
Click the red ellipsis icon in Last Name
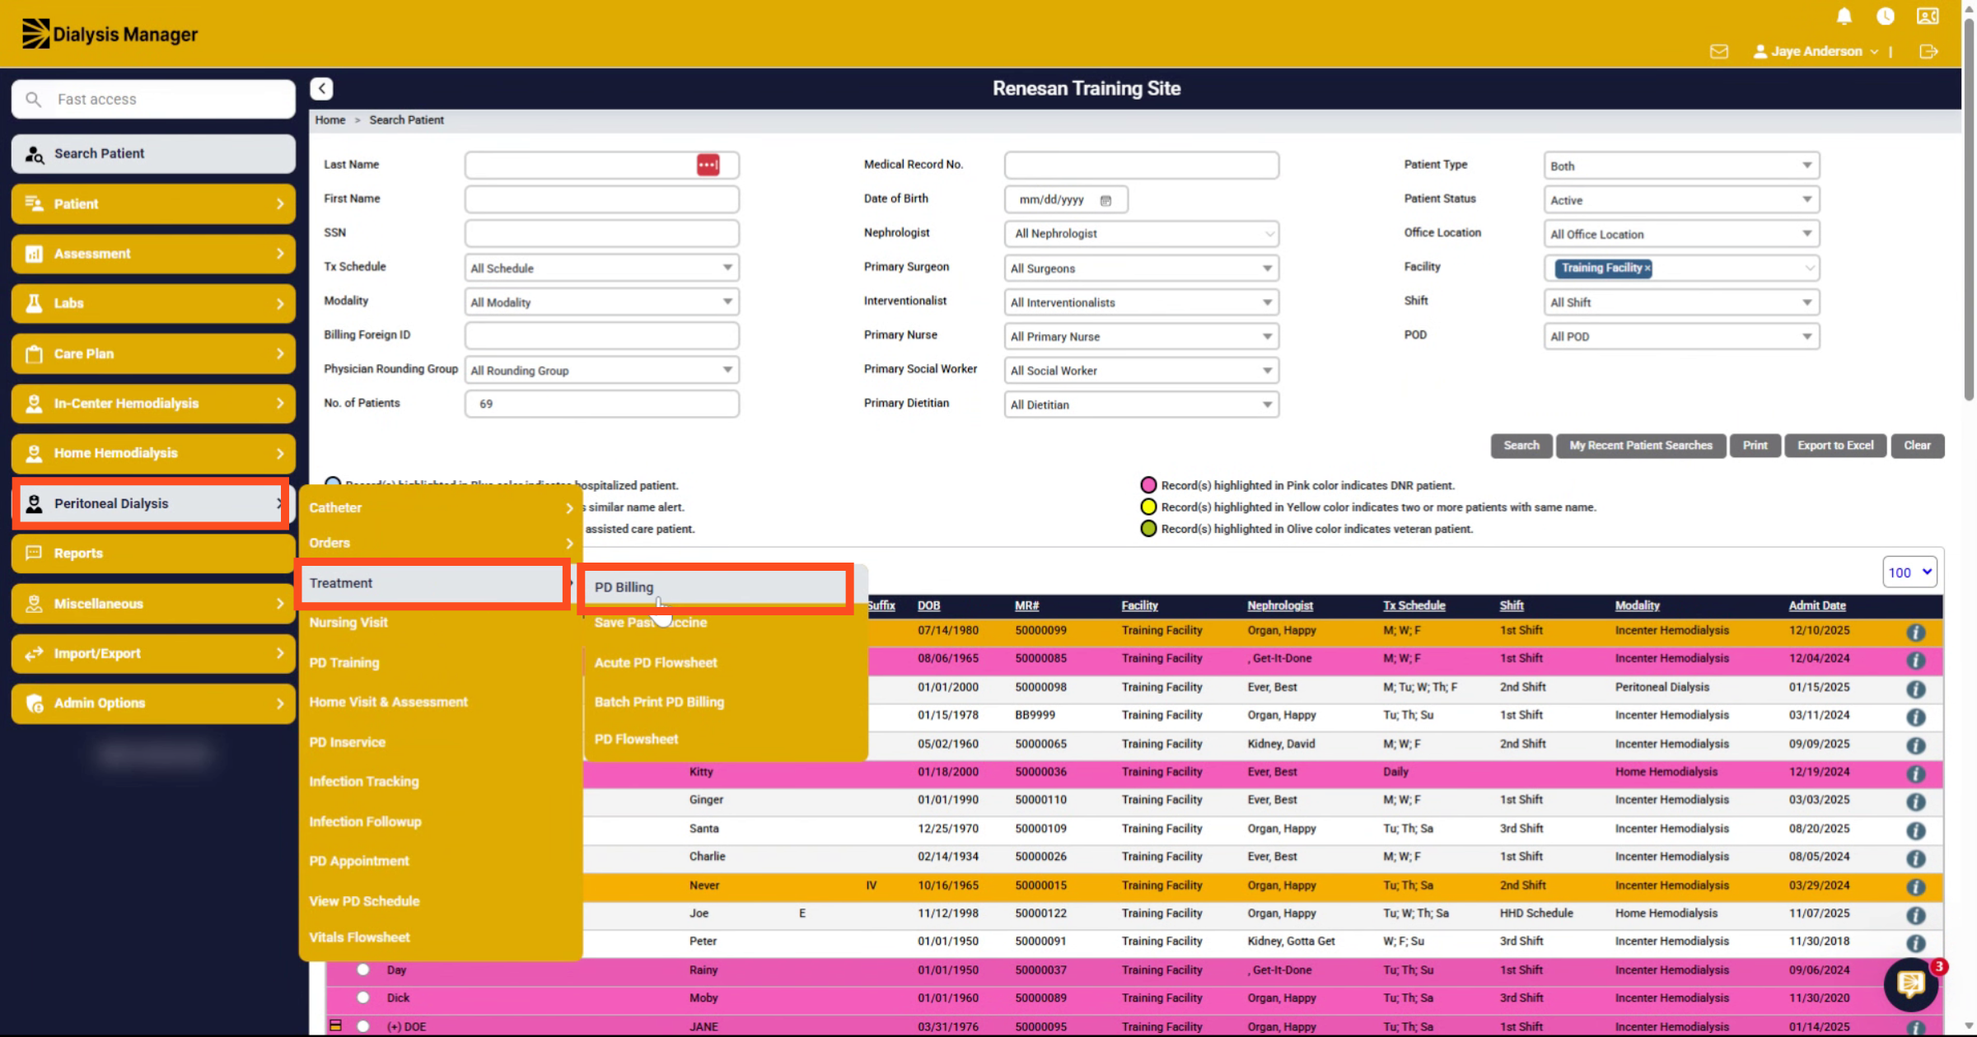pos(708,165)
